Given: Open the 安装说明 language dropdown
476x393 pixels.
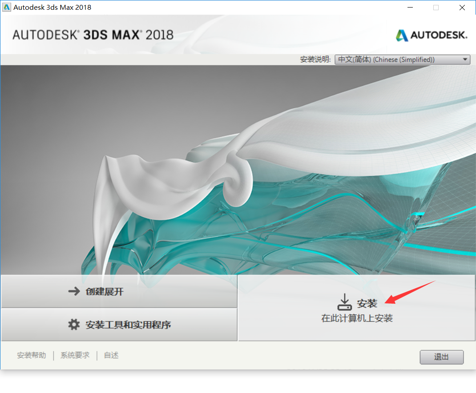Looking at the screenshot, I should click(x=402, y=60).
